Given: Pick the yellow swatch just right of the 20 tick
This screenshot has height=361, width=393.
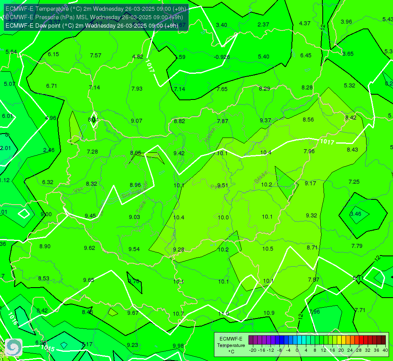Looking at the screenshot, I should pyautogui.click(x=344, y=340).
